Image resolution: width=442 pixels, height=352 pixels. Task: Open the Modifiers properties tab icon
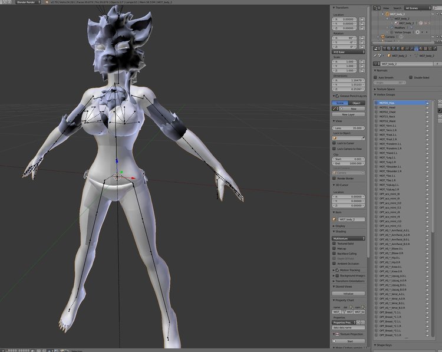(x=412, y=48)
